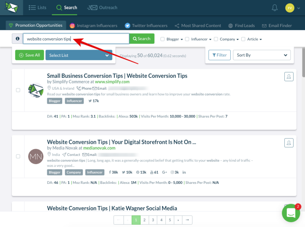Viewport: 305px width, 227px height.
Task: Click the LinkedIn icon for Media Novak
Action: pyautogui.click(x=184, y=172)
